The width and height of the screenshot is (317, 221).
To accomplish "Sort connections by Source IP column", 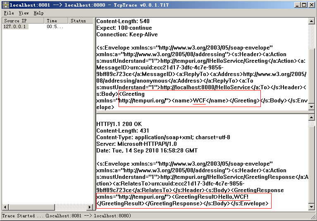I will tap(23, 21).
